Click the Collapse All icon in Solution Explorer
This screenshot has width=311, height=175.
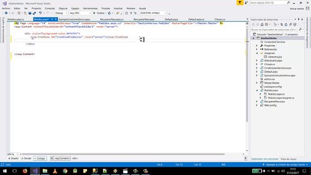[291, 25]
